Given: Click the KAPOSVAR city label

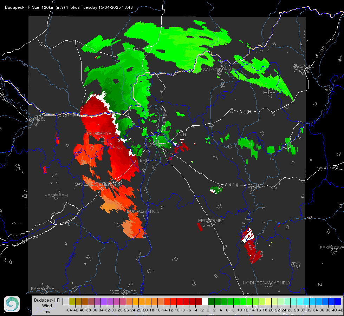Looking at the screenshot, I should click(x=43, y=288).
